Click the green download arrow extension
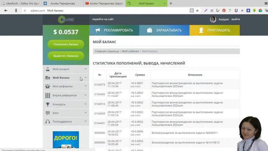This screenshot has height=151, width=268. (x=254, y=10)
